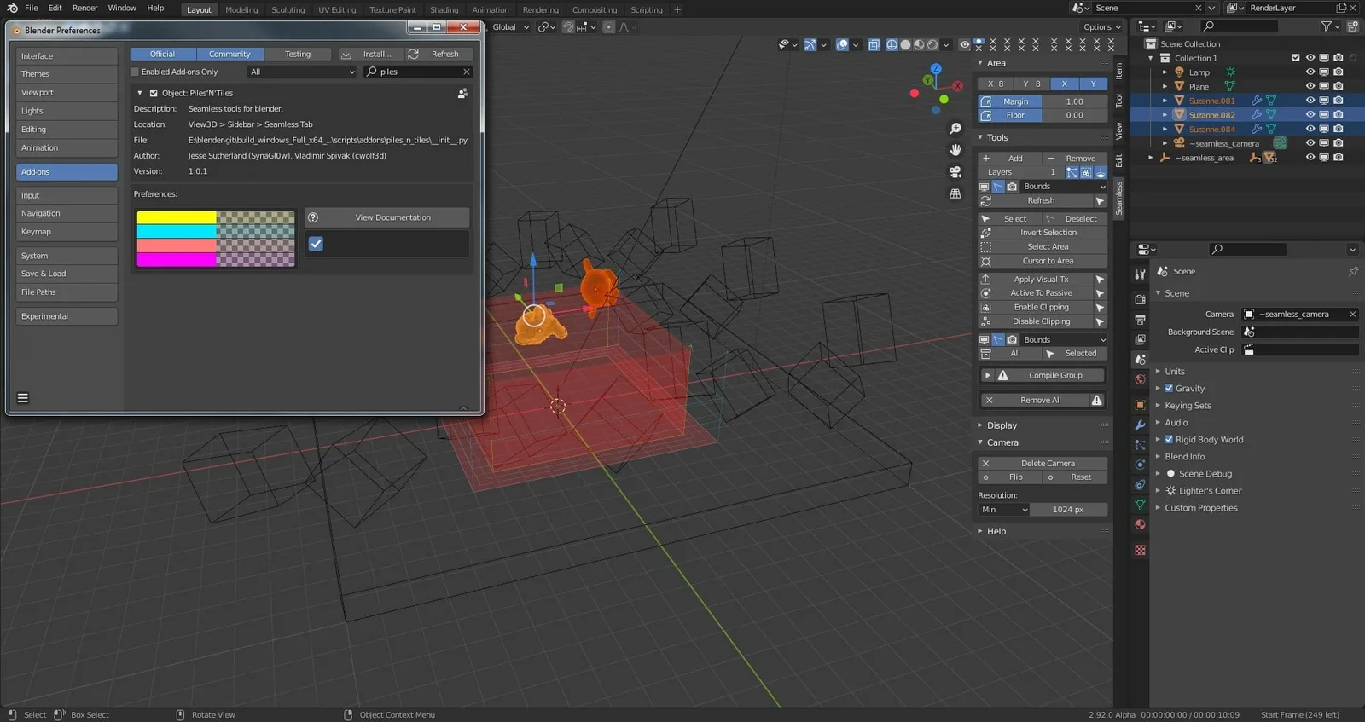Click Piles'N'Tiles add-on user icon
Image resolution: width=1365 pixels, height=722 pixels.
click(x=462, y=93)
